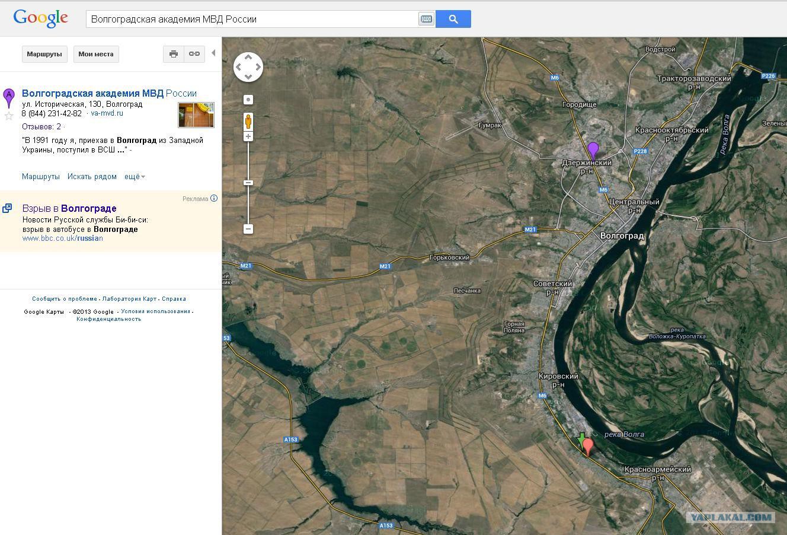Click the Советский р-н label
The height and width of the screenshot is (535, 787).
tap(552, 288)
